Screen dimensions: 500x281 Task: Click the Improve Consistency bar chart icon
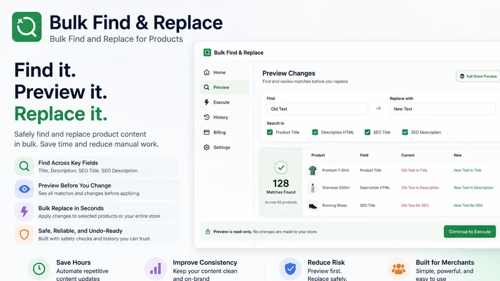pyautogui.click(x=156, y=269)
